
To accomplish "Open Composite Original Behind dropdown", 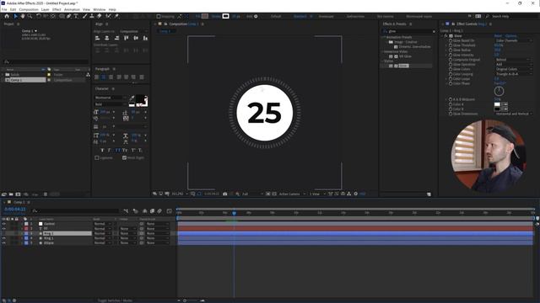I will pos(514,60).
